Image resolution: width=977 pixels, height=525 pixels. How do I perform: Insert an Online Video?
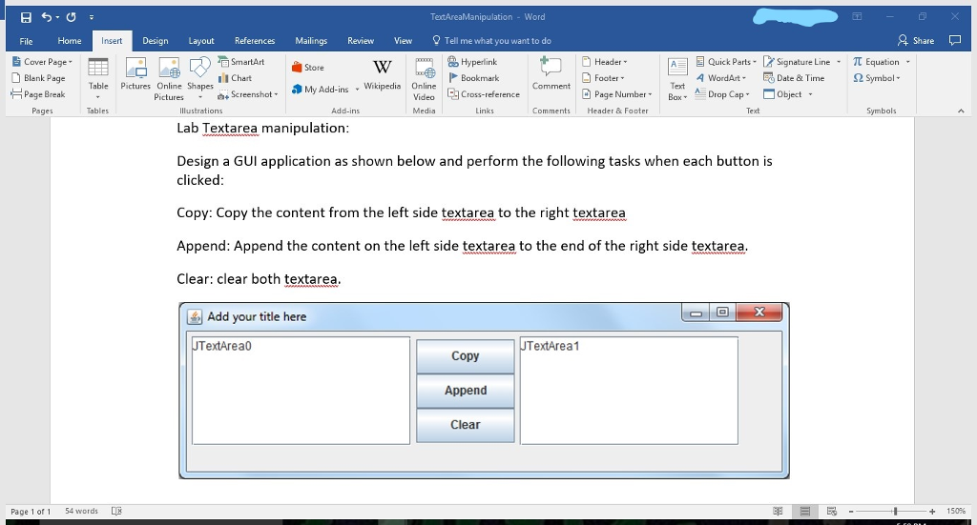424,75
